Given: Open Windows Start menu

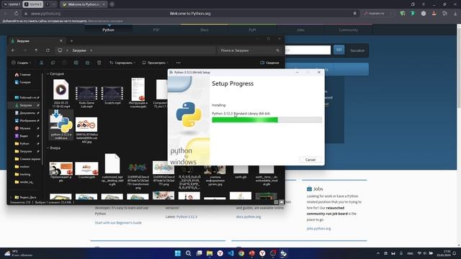Looking at the screenshot, I should 178,253.
